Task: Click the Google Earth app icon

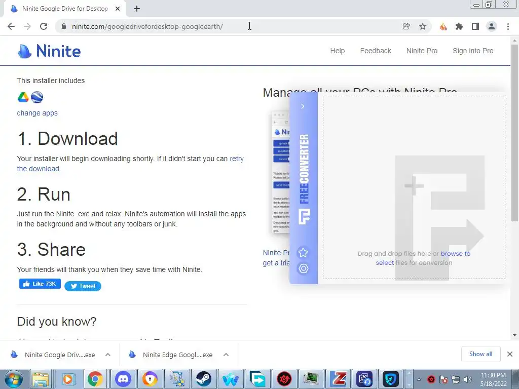Action: [37, 97]
